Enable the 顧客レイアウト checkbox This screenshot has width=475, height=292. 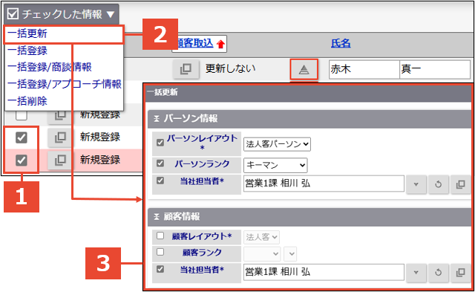click(160, 236)
